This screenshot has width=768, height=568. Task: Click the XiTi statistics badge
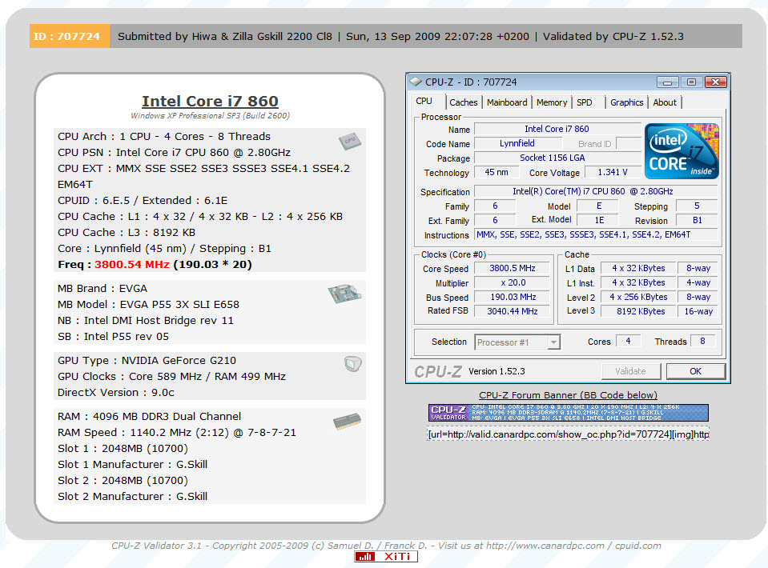coord(386,556)
